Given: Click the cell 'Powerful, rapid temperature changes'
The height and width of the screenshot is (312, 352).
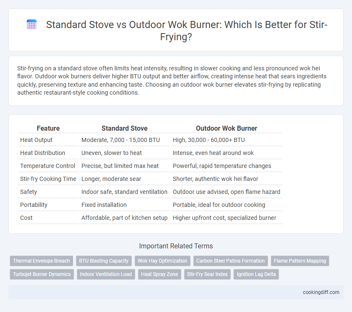Looking at the screenshot, I should coord(226,166).
